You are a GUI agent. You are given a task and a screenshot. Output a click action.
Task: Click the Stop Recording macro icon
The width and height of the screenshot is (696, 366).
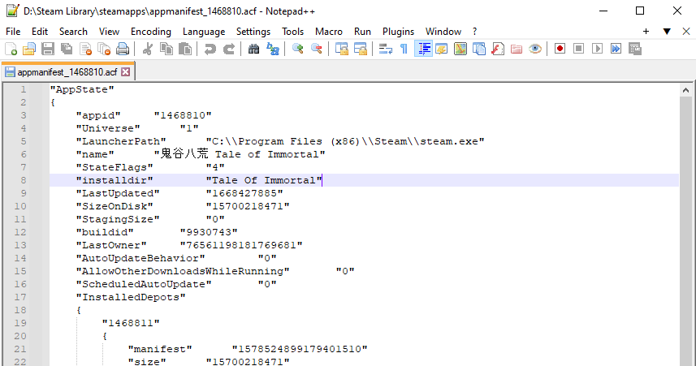(x=578, y=49)
